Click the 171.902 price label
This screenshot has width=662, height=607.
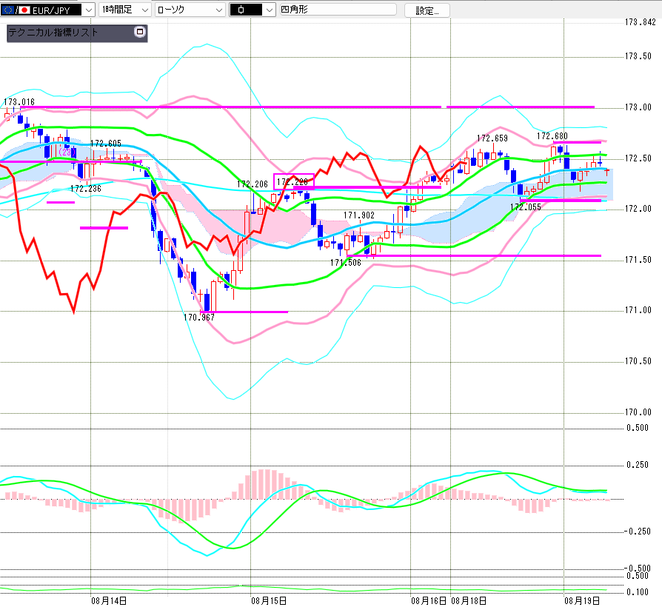pyautogui.click(x=359, y=215)
